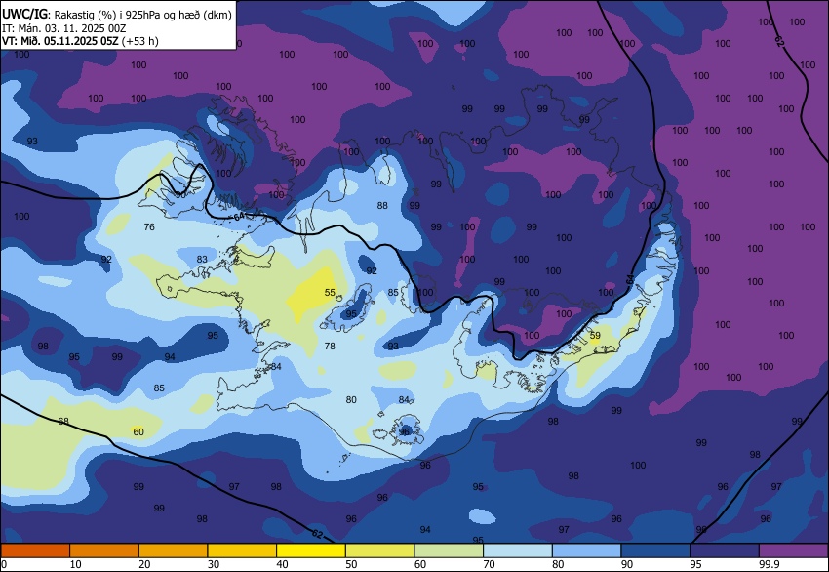Click the dark orange 0–10 legend swatch
829x572 pixels.
pos(35,551)
